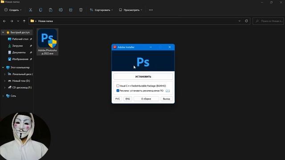
Task: Click the Cut scissors icon in Explorer toolbar
Action: tap(30, 10)
